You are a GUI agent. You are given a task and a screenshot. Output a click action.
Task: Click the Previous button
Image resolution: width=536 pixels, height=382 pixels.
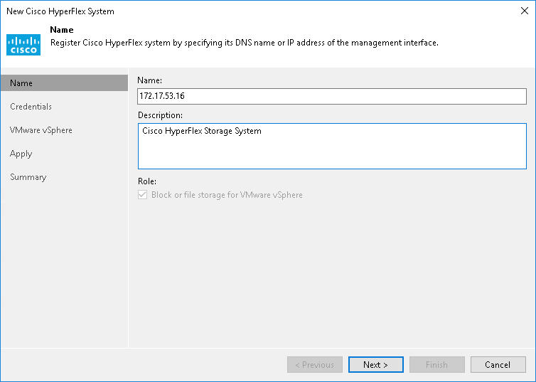[x=314, y=365]
